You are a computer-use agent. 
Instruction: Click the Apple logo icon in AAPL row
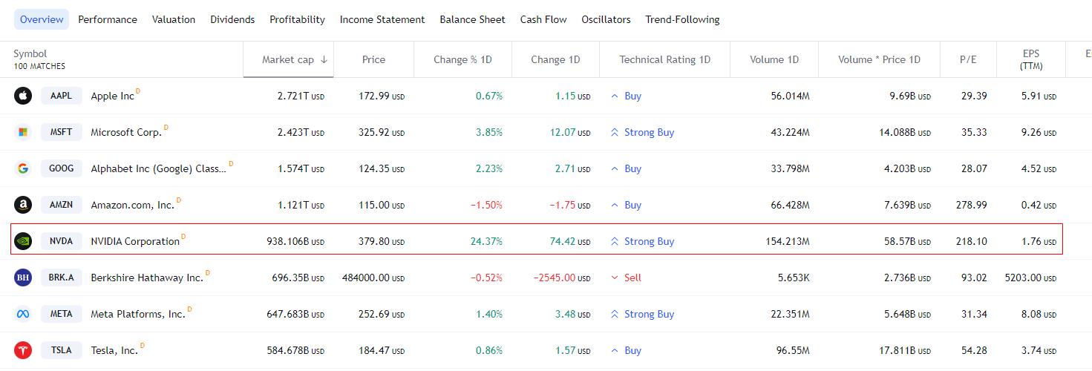click(23, 96)
